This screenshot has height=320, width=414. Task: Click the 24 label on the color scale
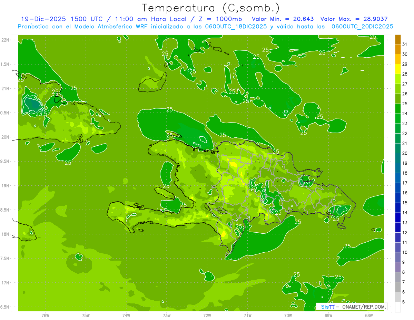(x=405, y=114)
